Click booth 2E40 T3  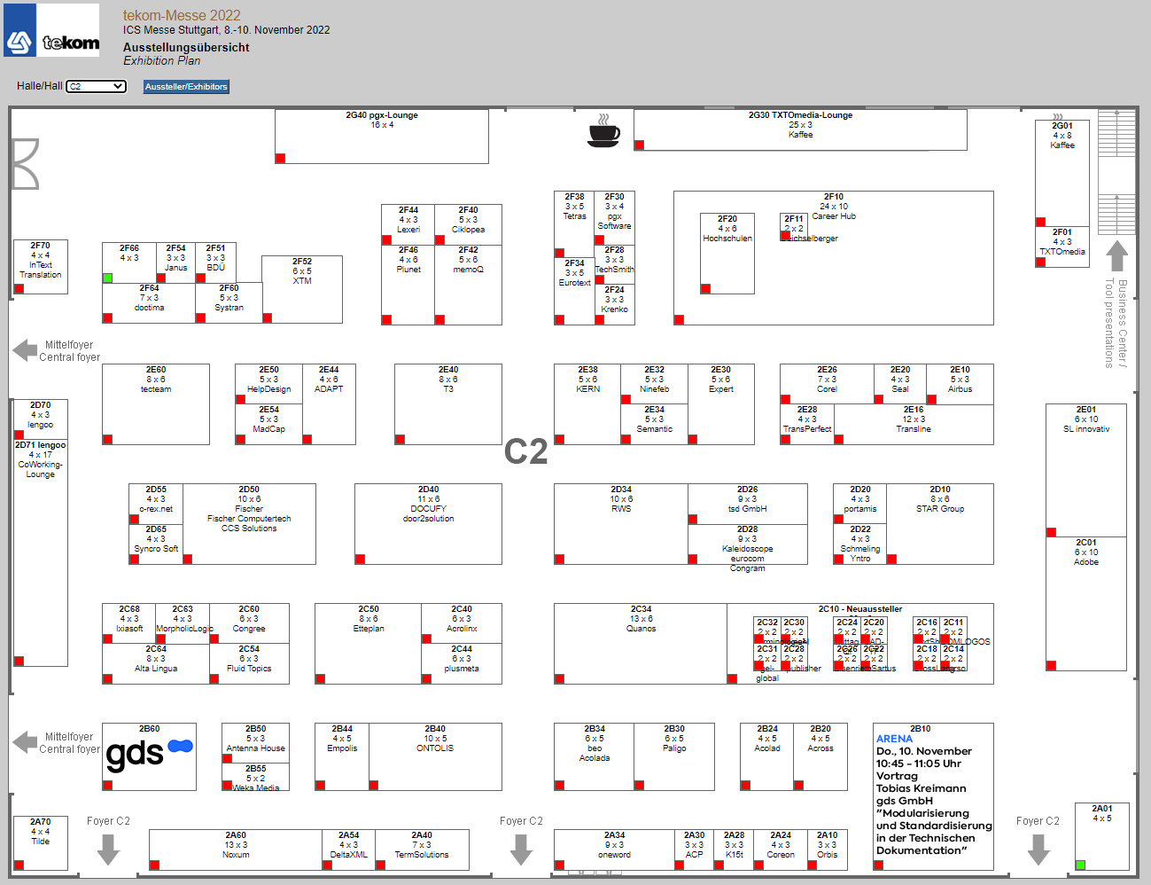[448, 404]
